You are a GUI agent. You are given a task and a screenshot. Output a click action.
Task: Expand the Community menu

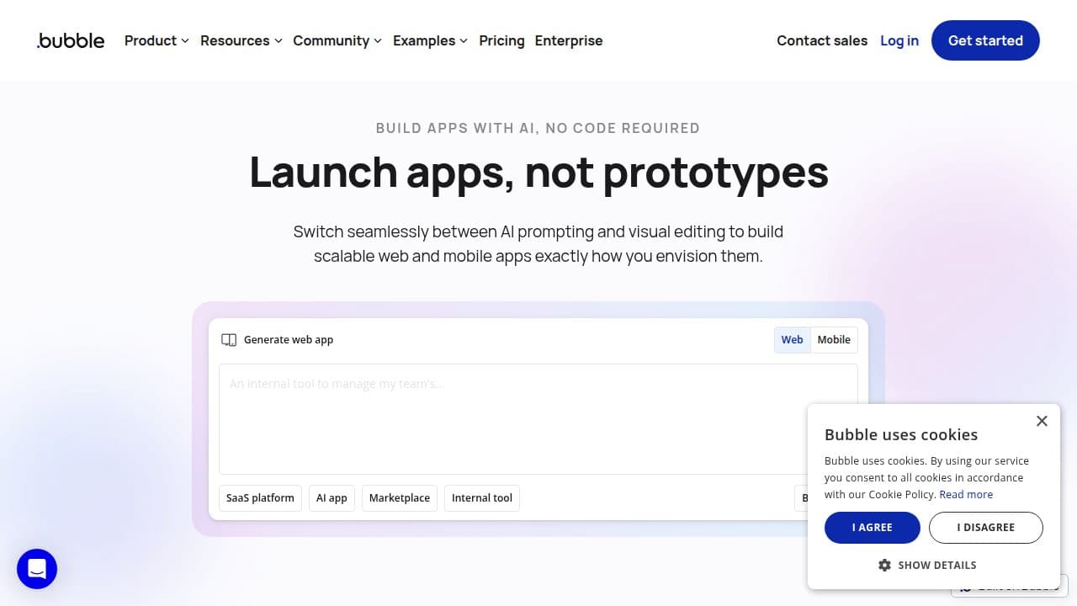point(337,40)
